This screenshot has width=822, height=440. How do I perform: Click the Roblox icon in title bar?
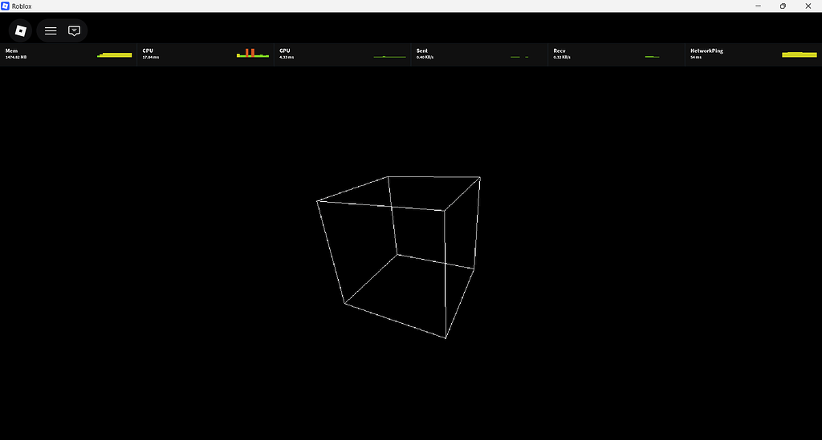(6, 6)
